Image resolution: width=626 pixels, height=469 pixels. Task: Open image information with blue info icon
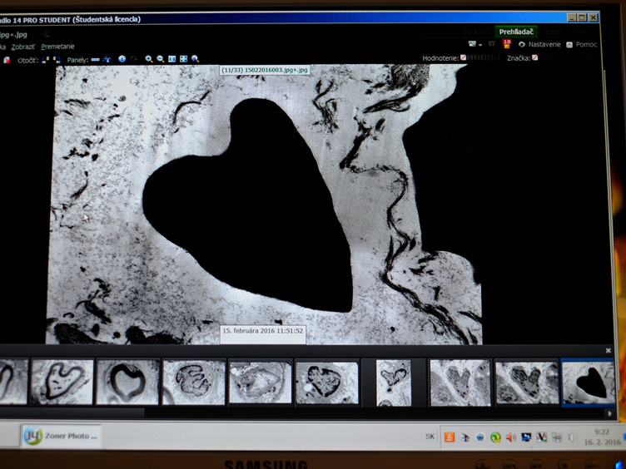click(122, 59)
